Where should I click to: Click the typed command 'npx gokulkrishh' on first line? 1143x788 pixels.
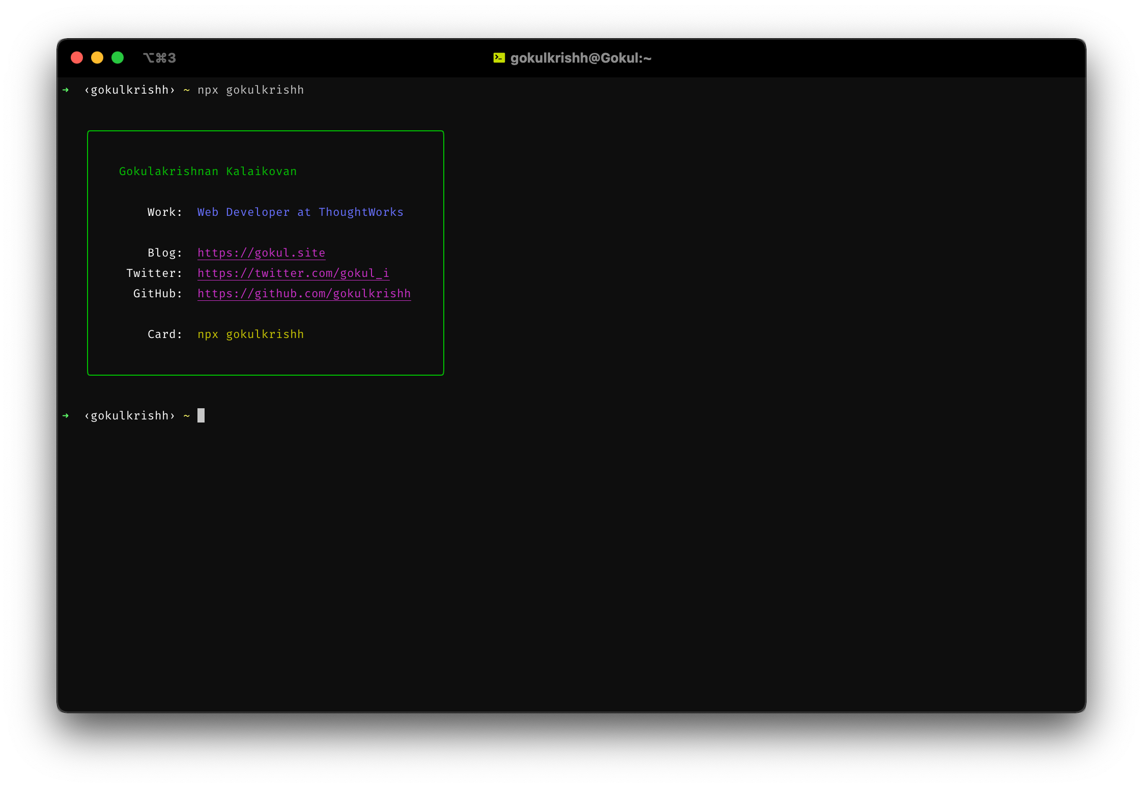tap(251, 90)
